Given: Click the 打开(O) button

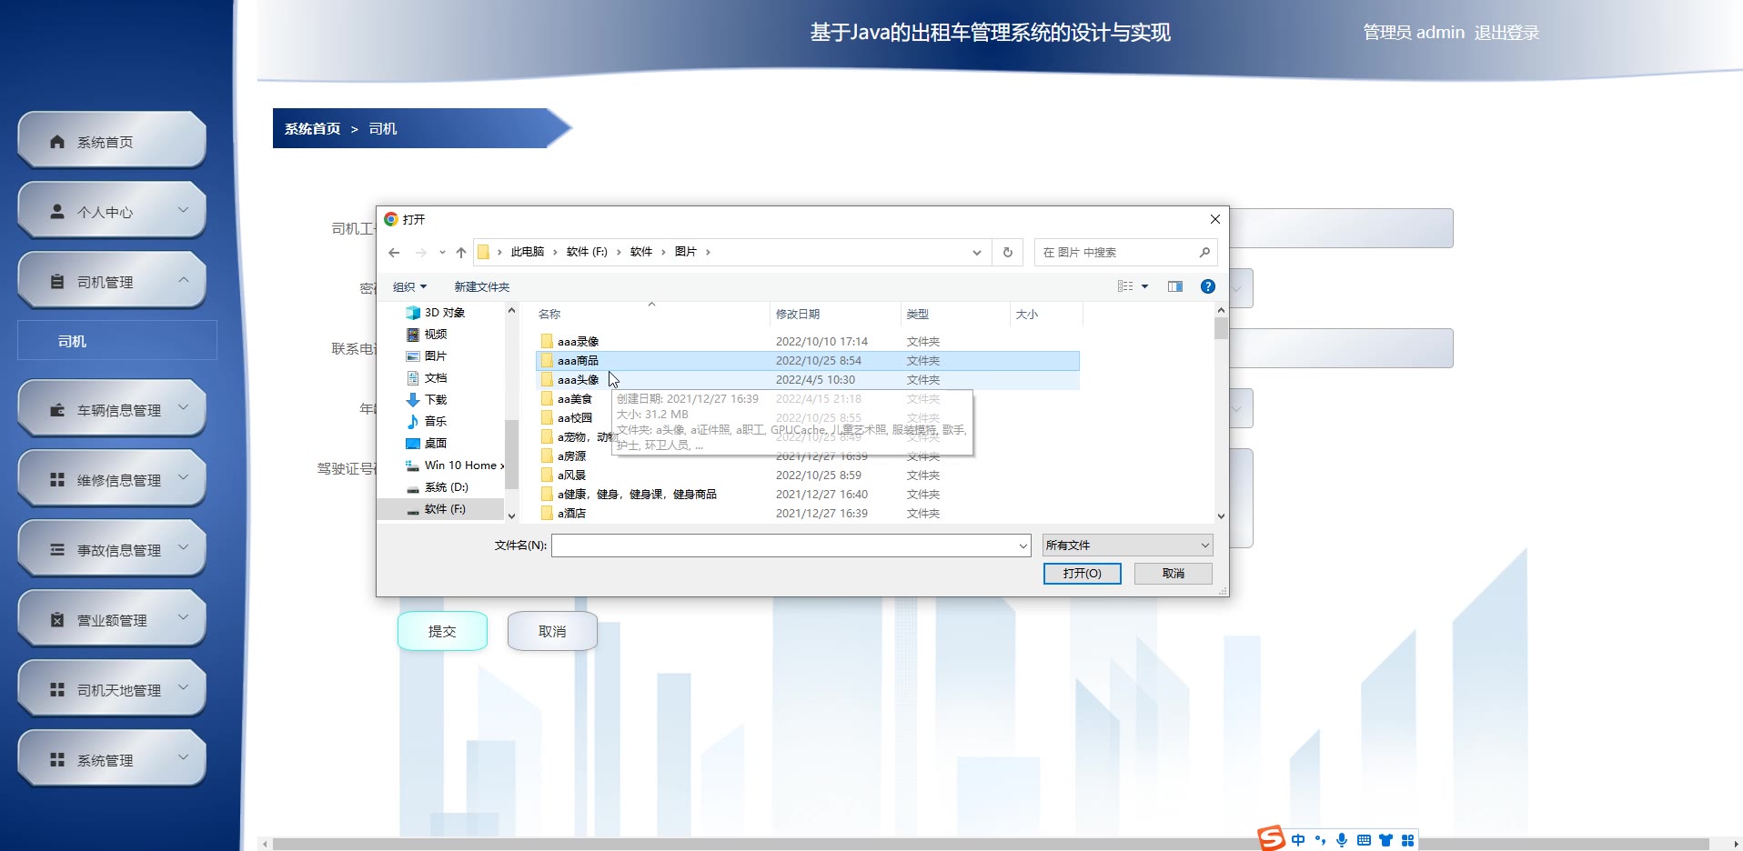Looking at the screenshot, I should 1082,574.
